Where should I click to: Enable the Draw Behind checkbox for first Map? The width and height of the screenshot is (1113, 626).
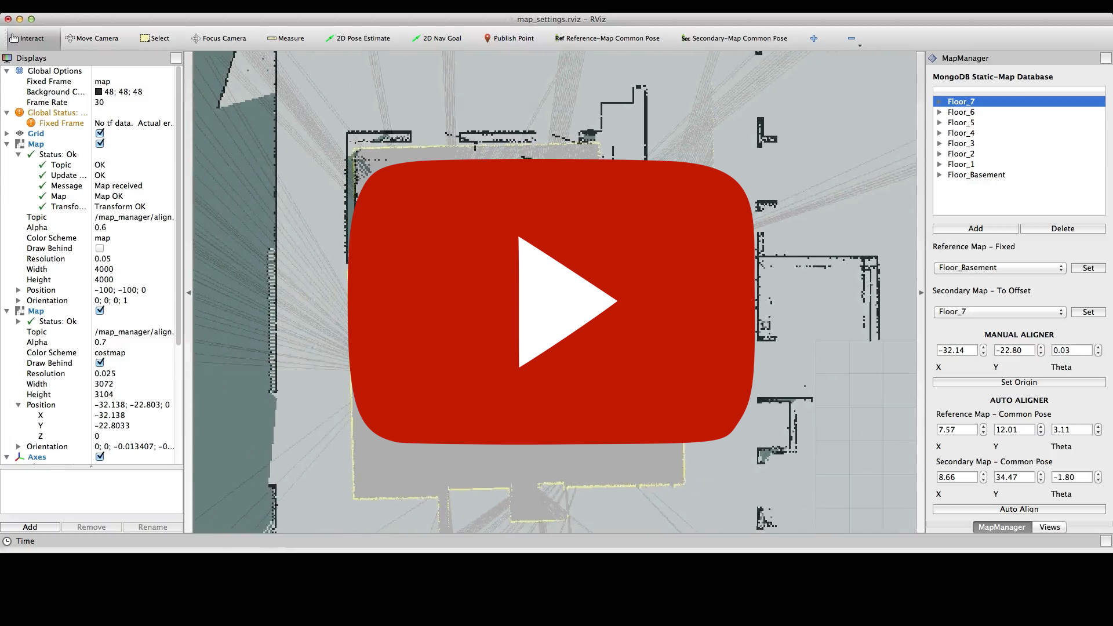coord(100,248)
